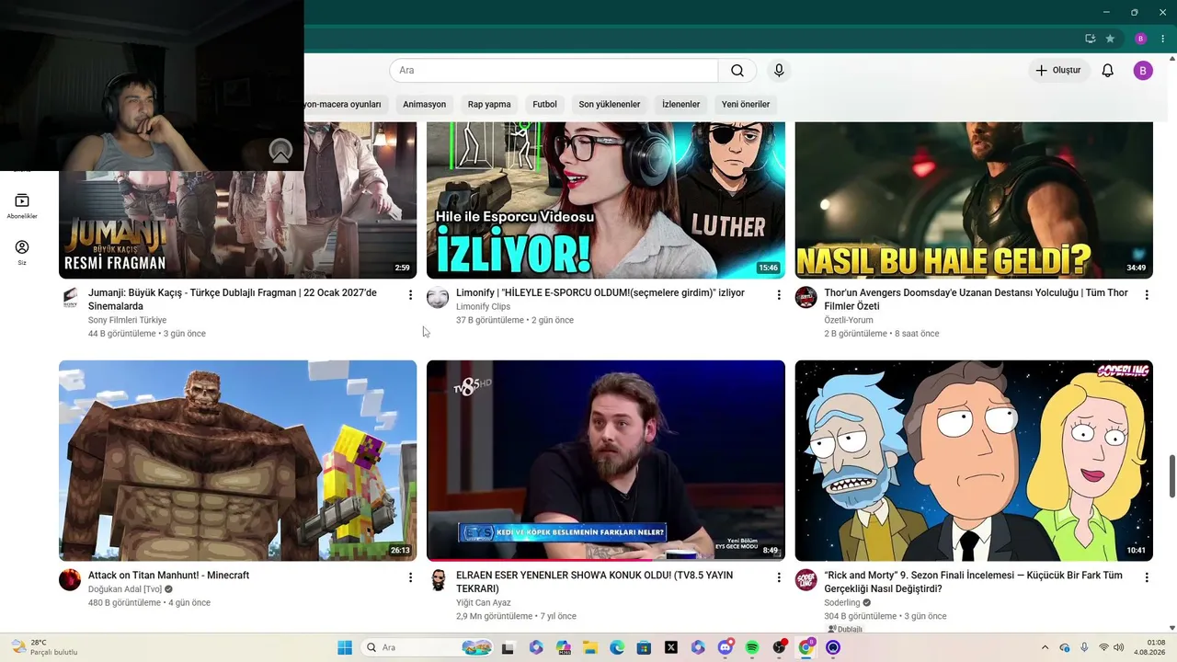Open the Siz sidebar item
The image size is (1177, 662).
[x=22, y=253]
